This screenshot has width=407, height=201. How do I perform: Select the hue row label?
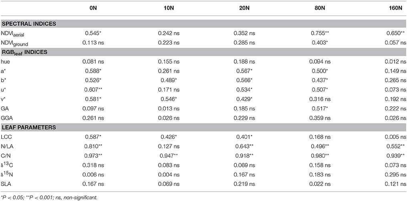pos(6,62)
